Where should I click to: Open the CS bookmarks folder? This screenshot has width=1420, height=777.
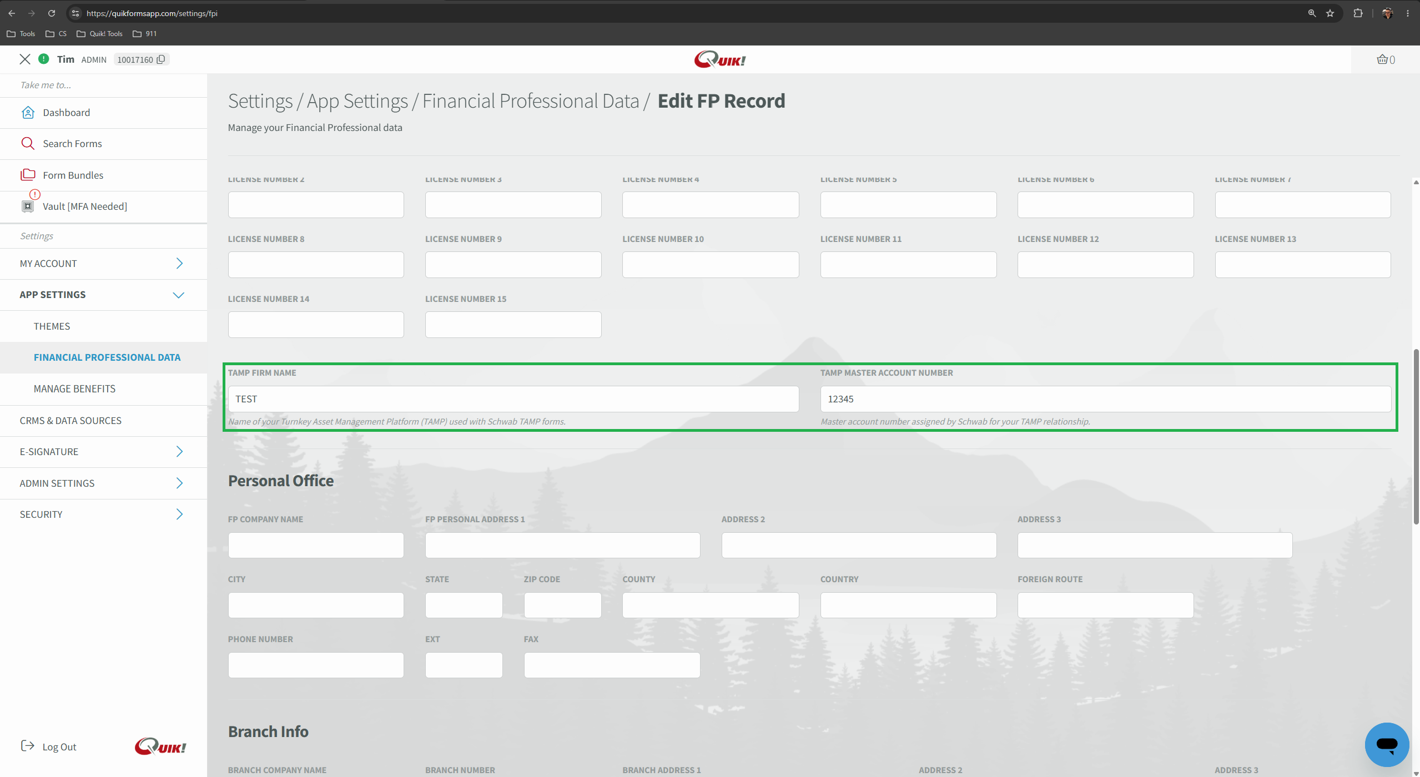(x=56, y=34)
